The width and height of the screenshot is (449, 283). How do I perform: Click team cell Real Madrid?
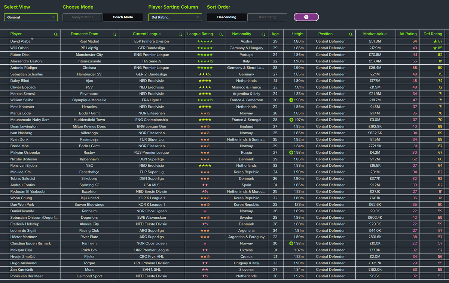pyautogui.click(x=89, y=41)
